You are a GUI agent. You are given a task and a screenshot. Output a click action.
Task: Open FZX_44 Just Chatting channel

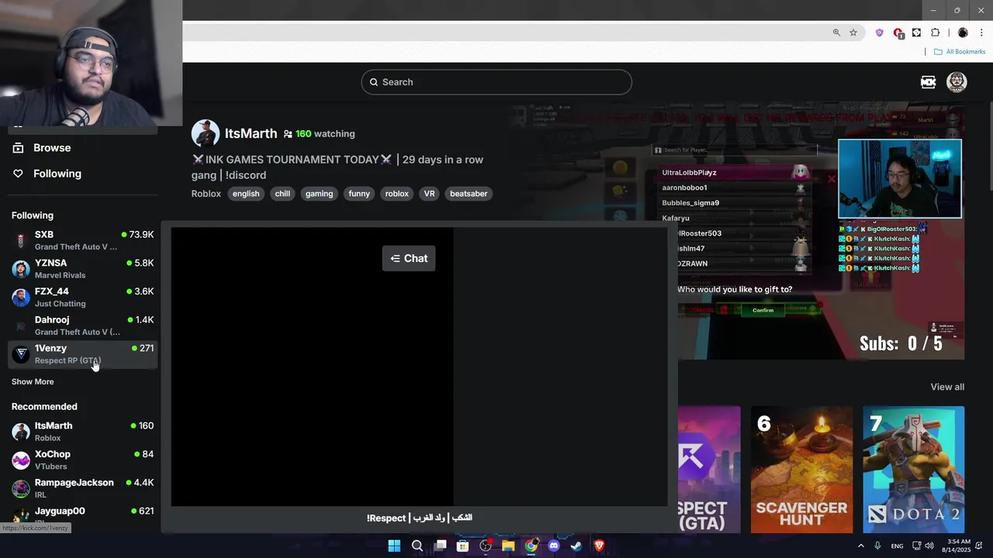83,297
